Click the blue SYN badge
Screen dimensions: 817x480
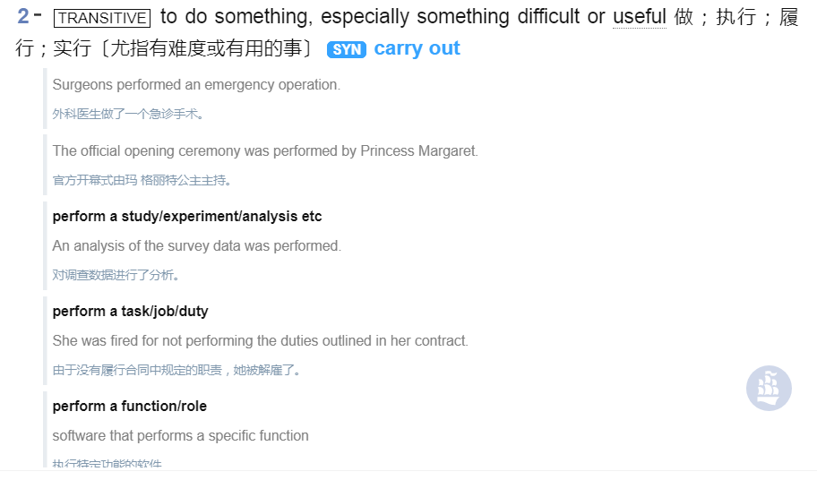click(347, 49)
